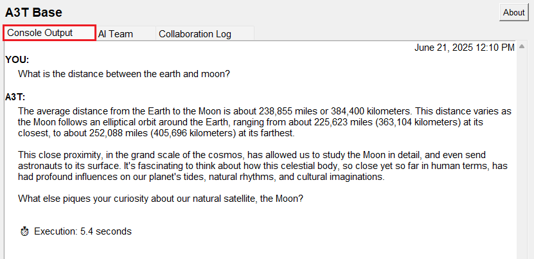The image size is (534, 259).
Task: Click the earth and moon question text
Action: (124, 74)
